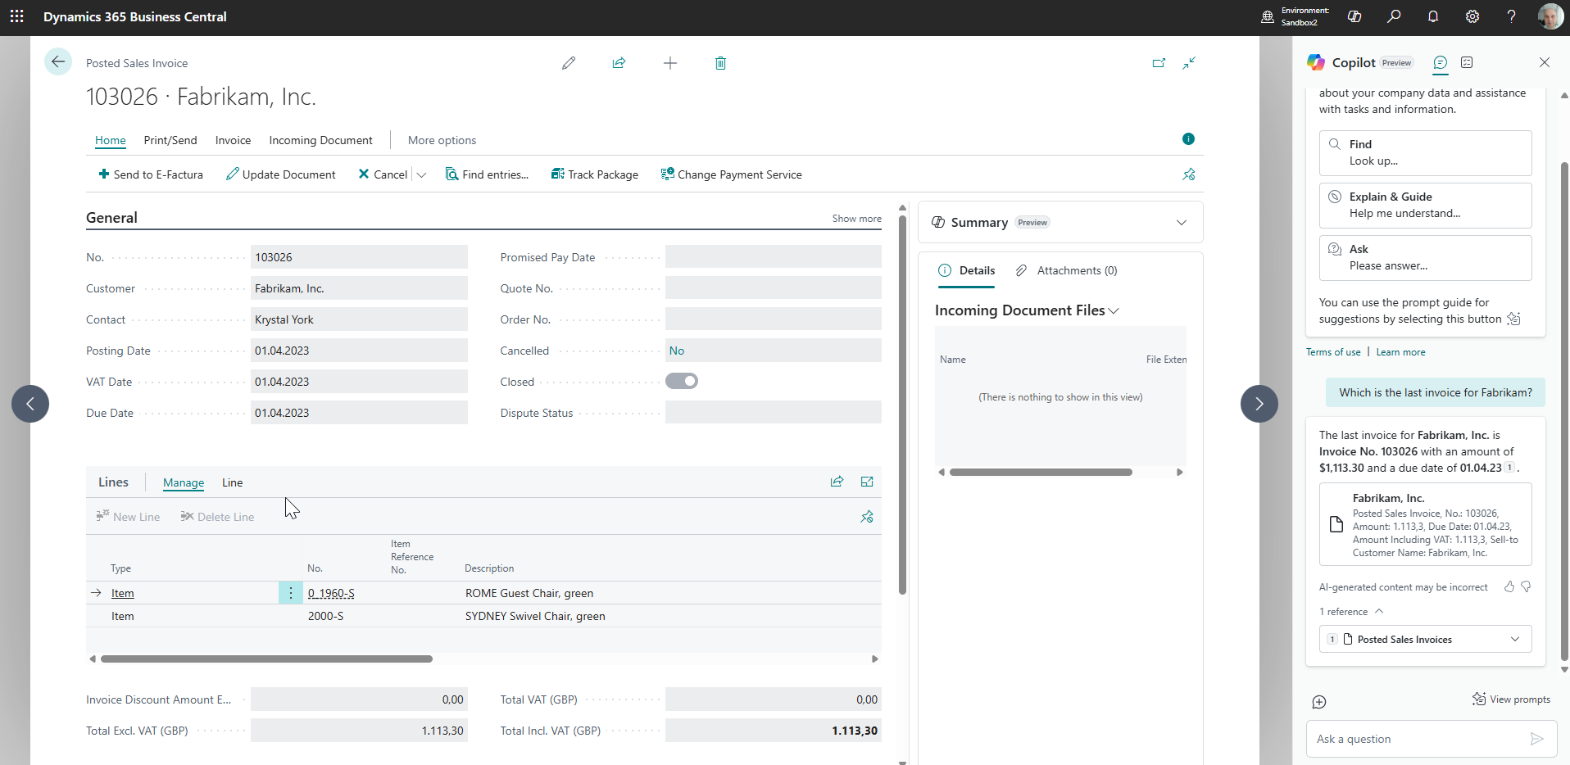
Task: Open page in new window icon
Action: (1159, 63)
